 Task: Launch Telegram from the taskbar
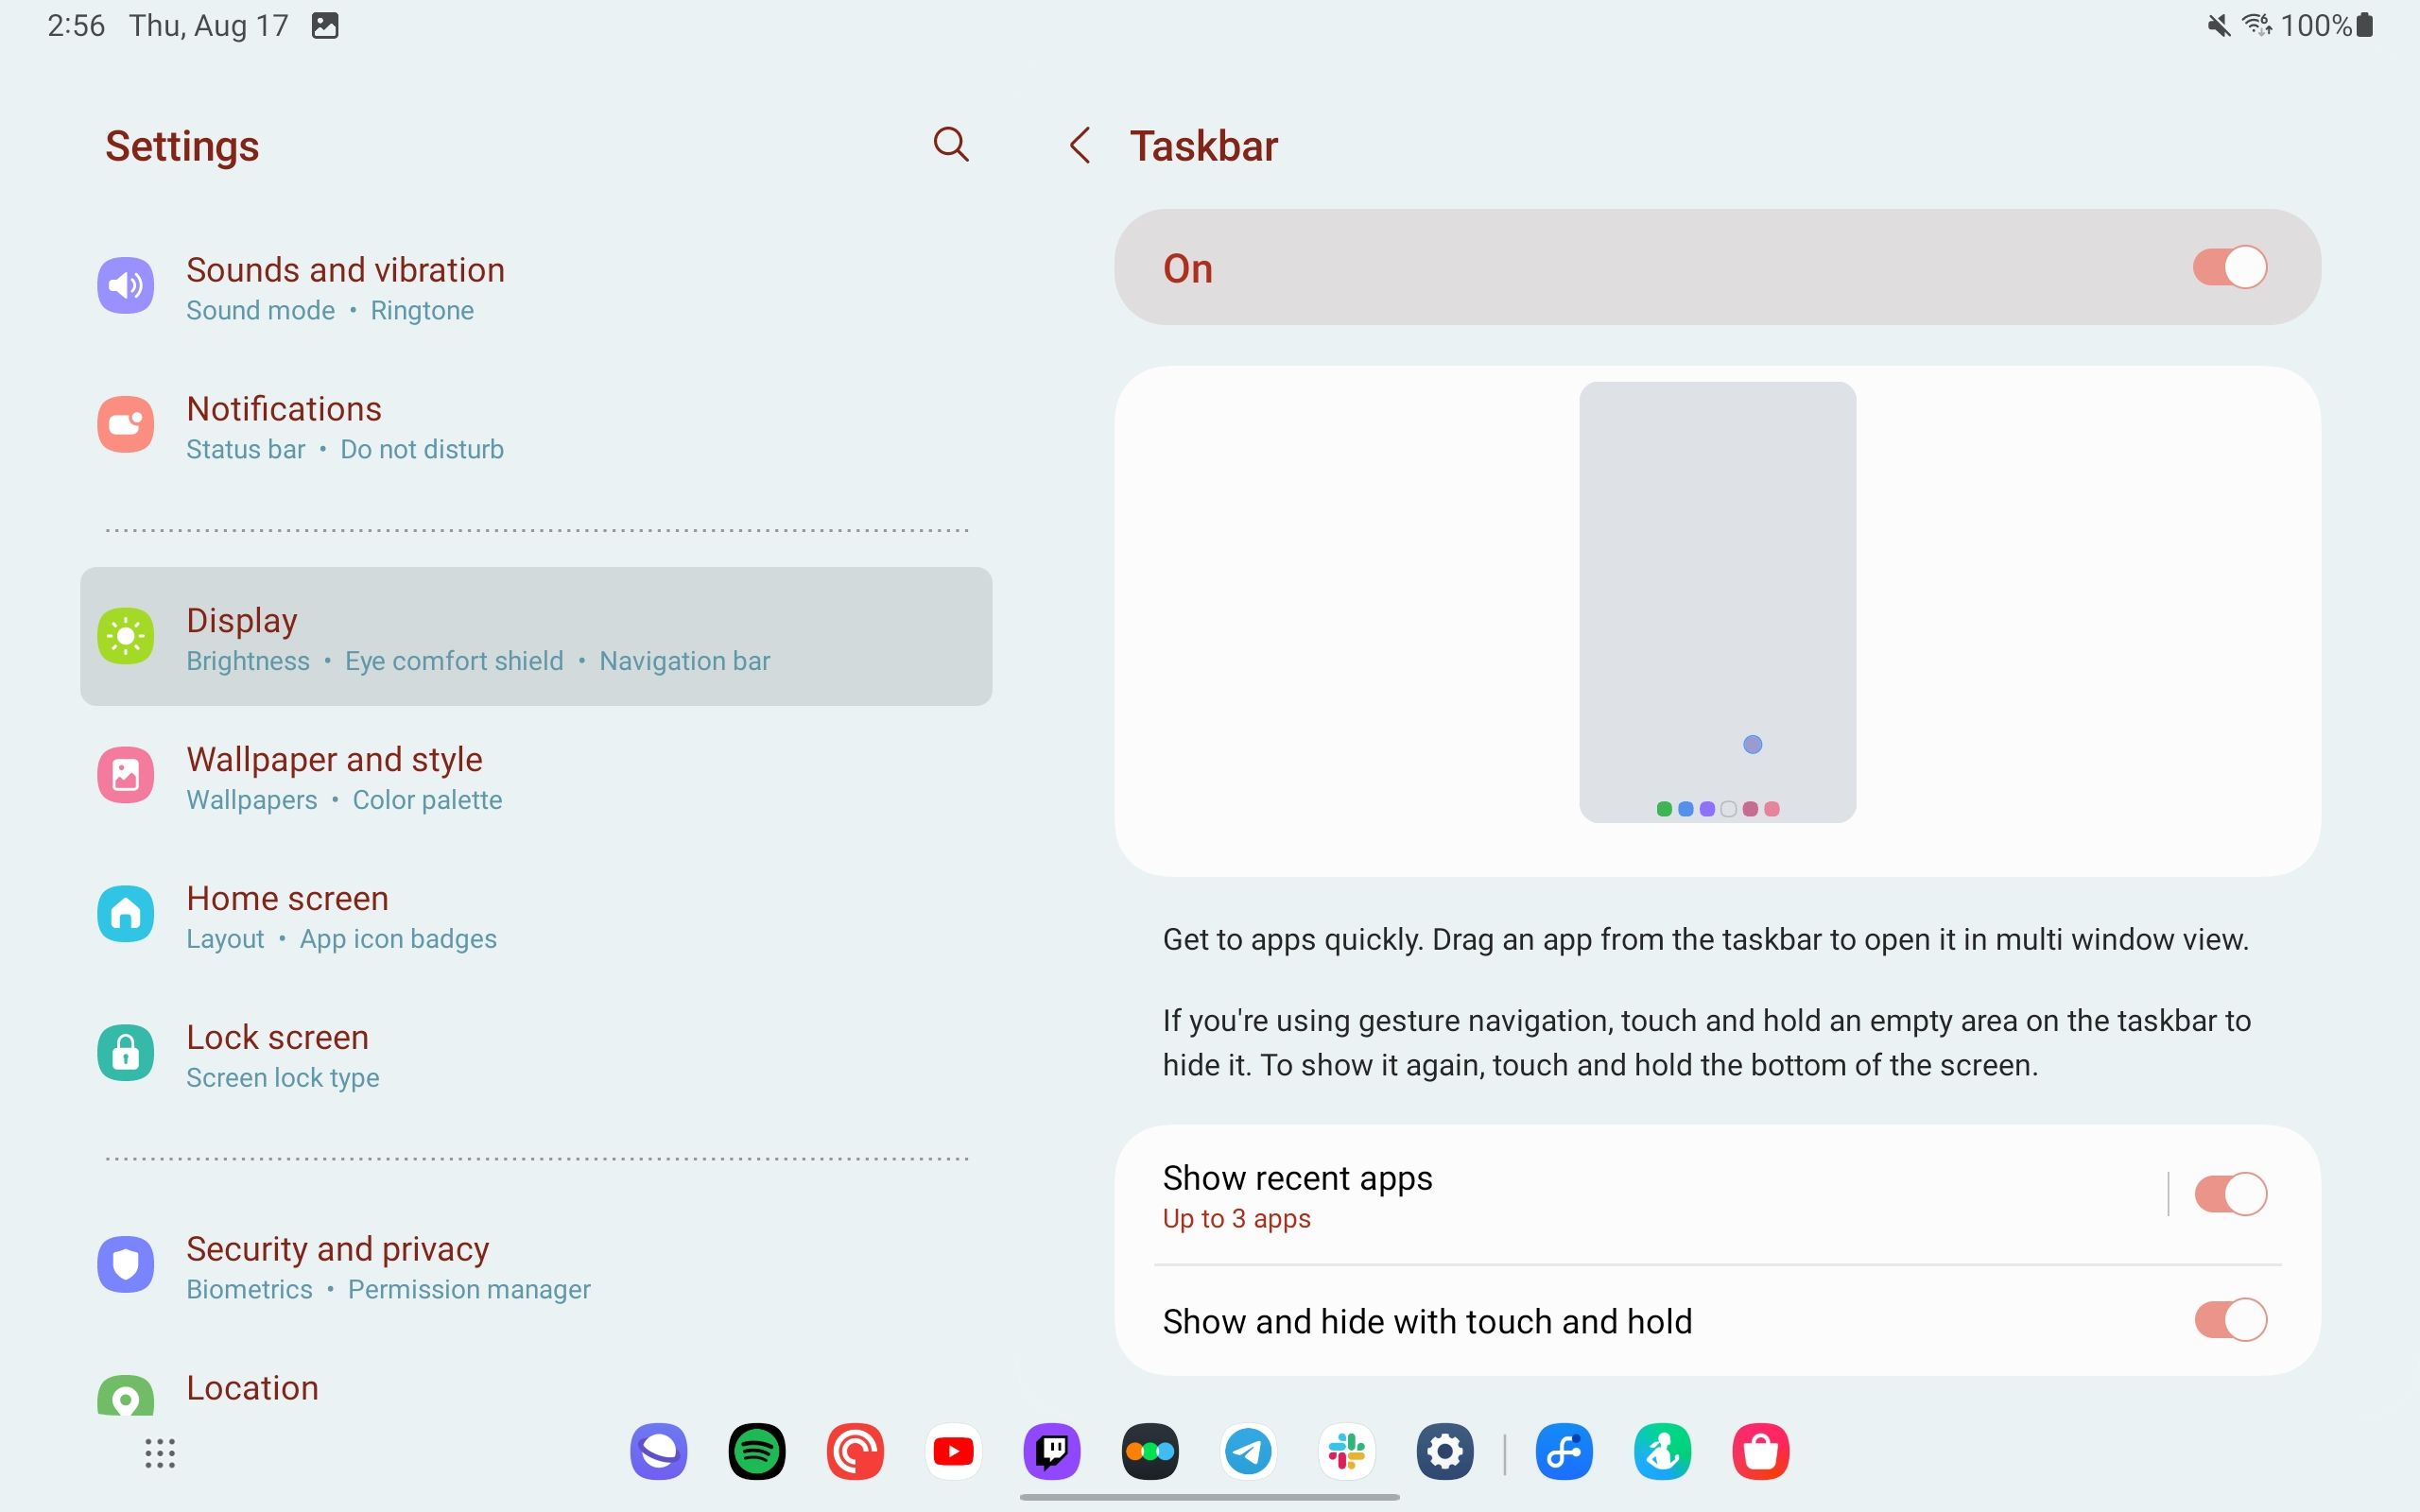coord(1248,1451)
